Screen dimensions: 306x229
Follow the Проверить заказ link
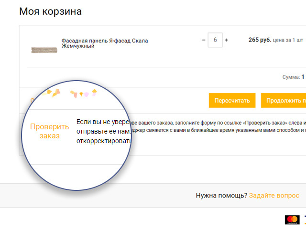click(50, 131)
